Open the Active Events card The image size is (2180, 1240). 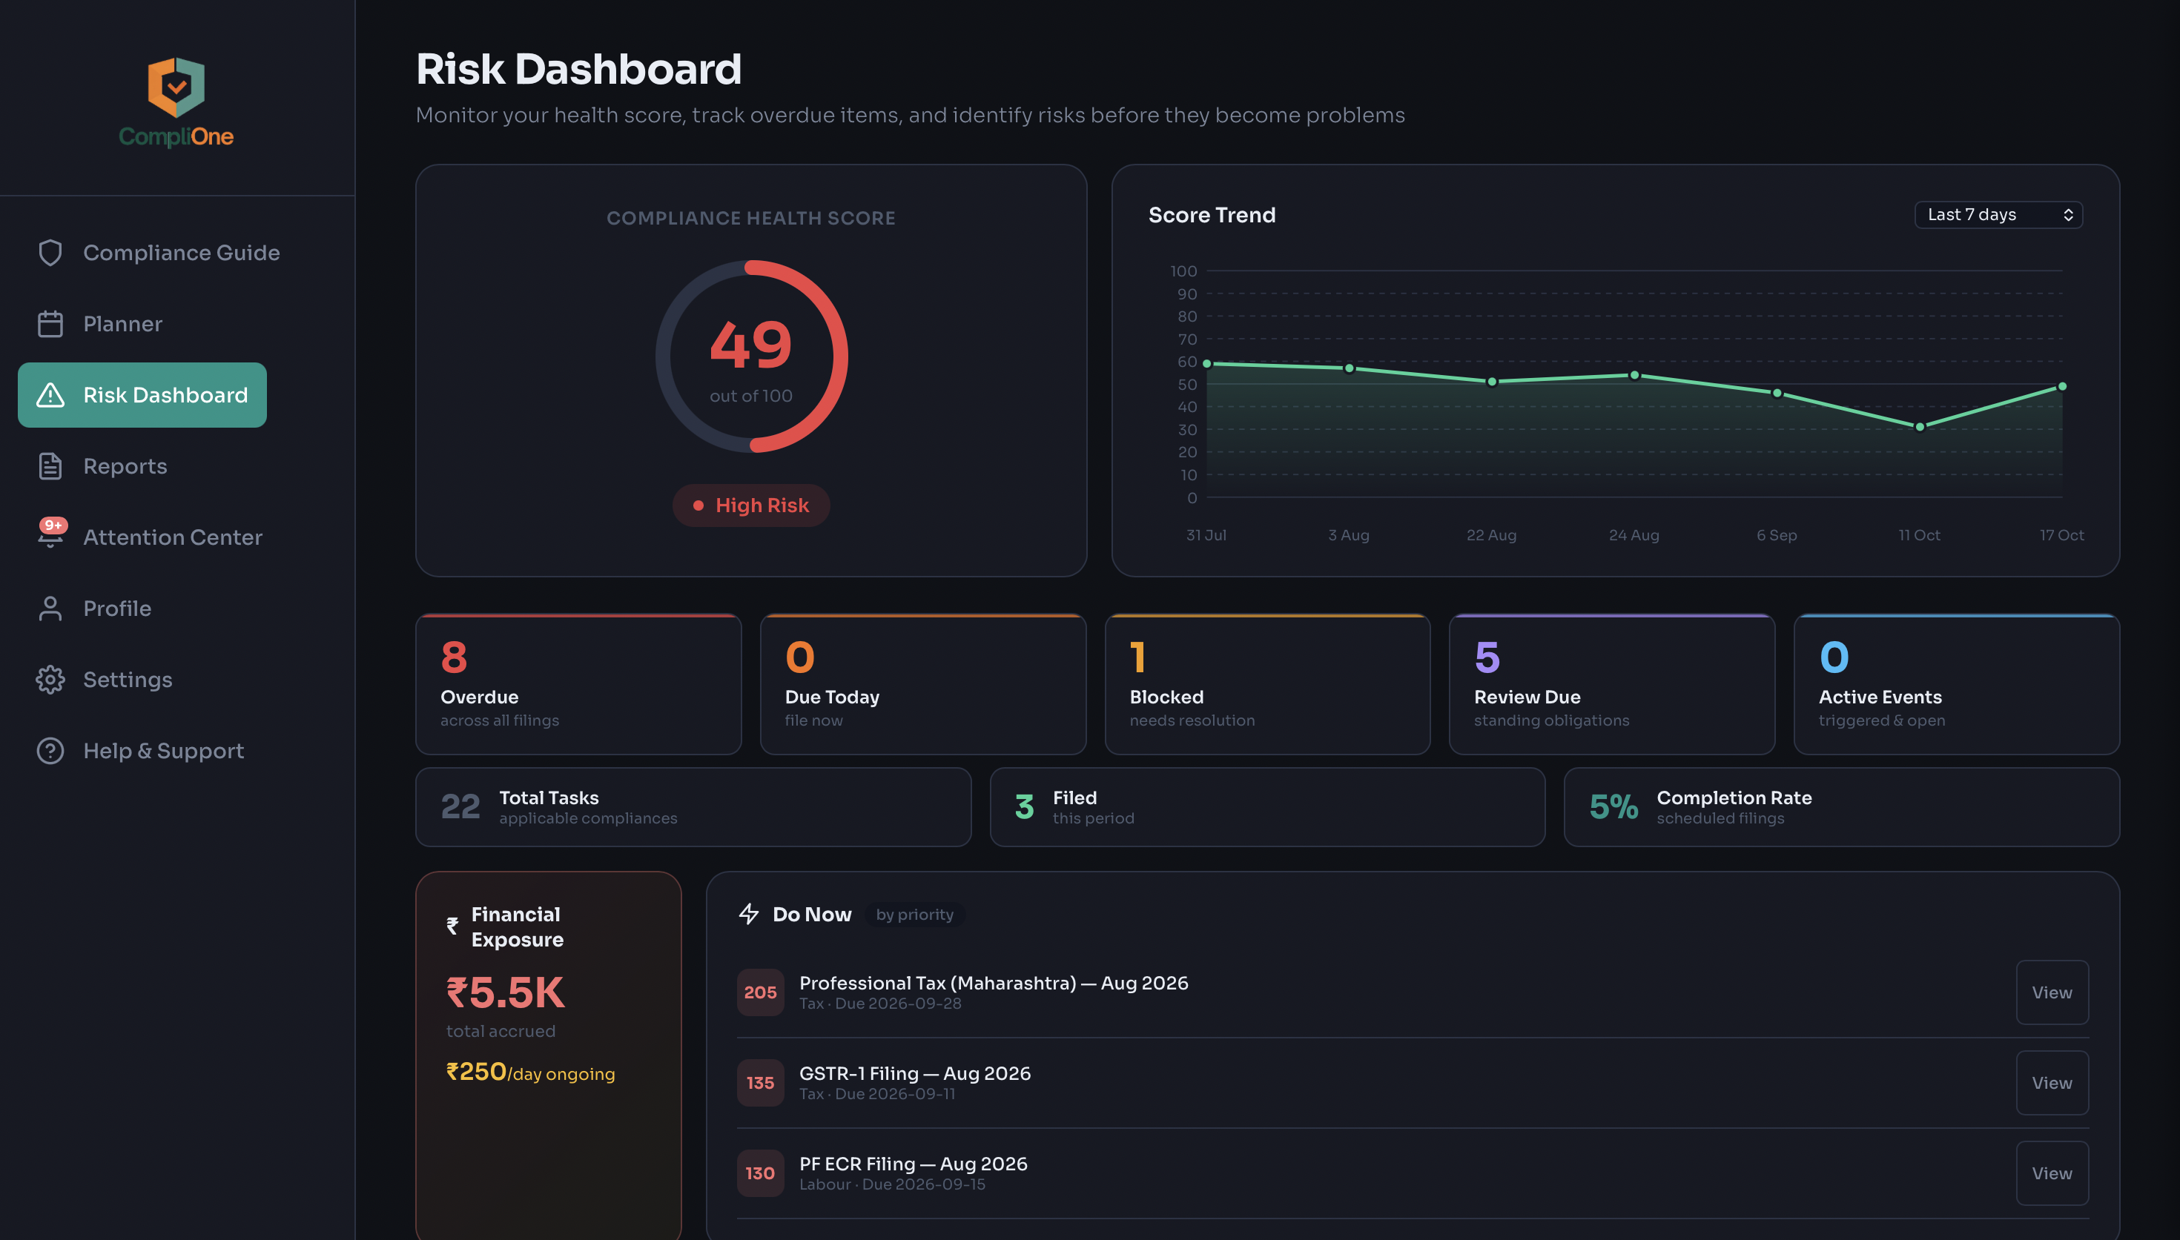click(1956, 684)
